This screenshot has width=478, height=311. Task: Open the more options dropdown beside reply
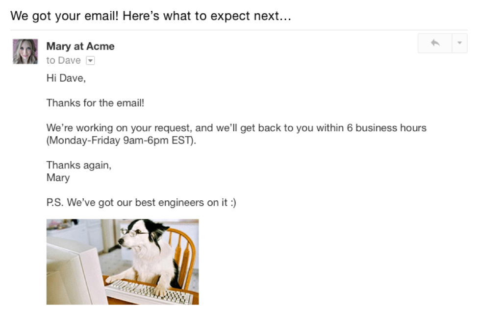tap(459, 43)
